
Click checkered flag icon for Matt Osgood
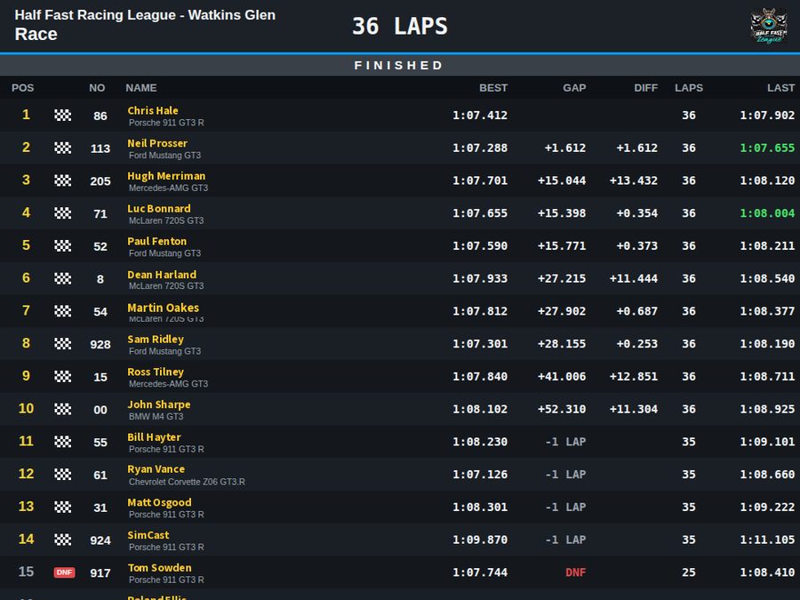(63, 508)
